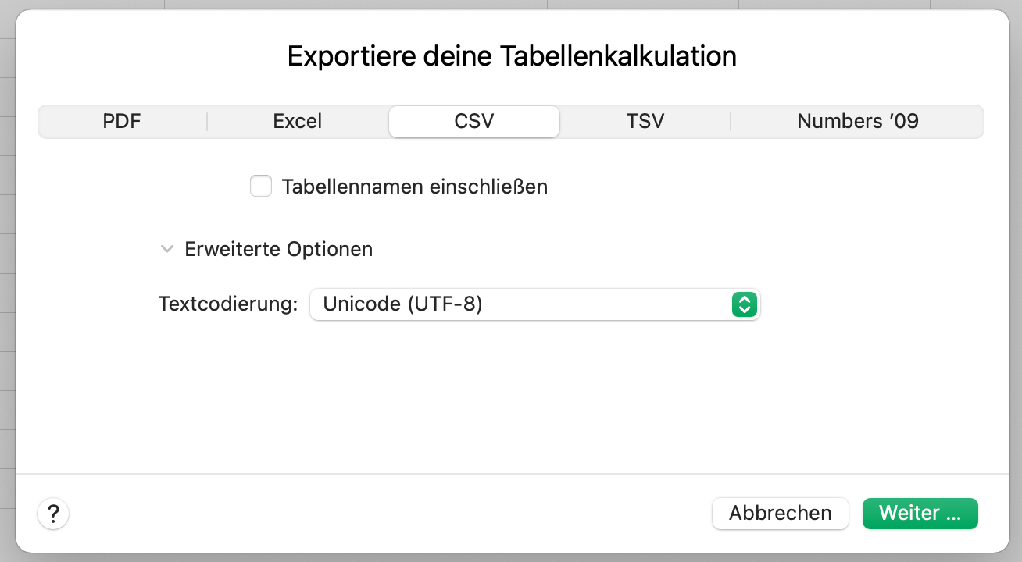
Task: Switch to the PDF export tab
Action: click(121, 121)
